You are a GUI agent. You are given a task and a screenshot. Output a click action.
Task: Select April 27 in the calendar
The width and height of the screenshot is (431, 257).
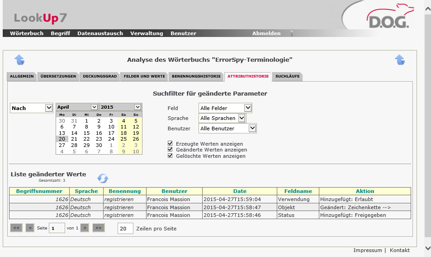62,145
